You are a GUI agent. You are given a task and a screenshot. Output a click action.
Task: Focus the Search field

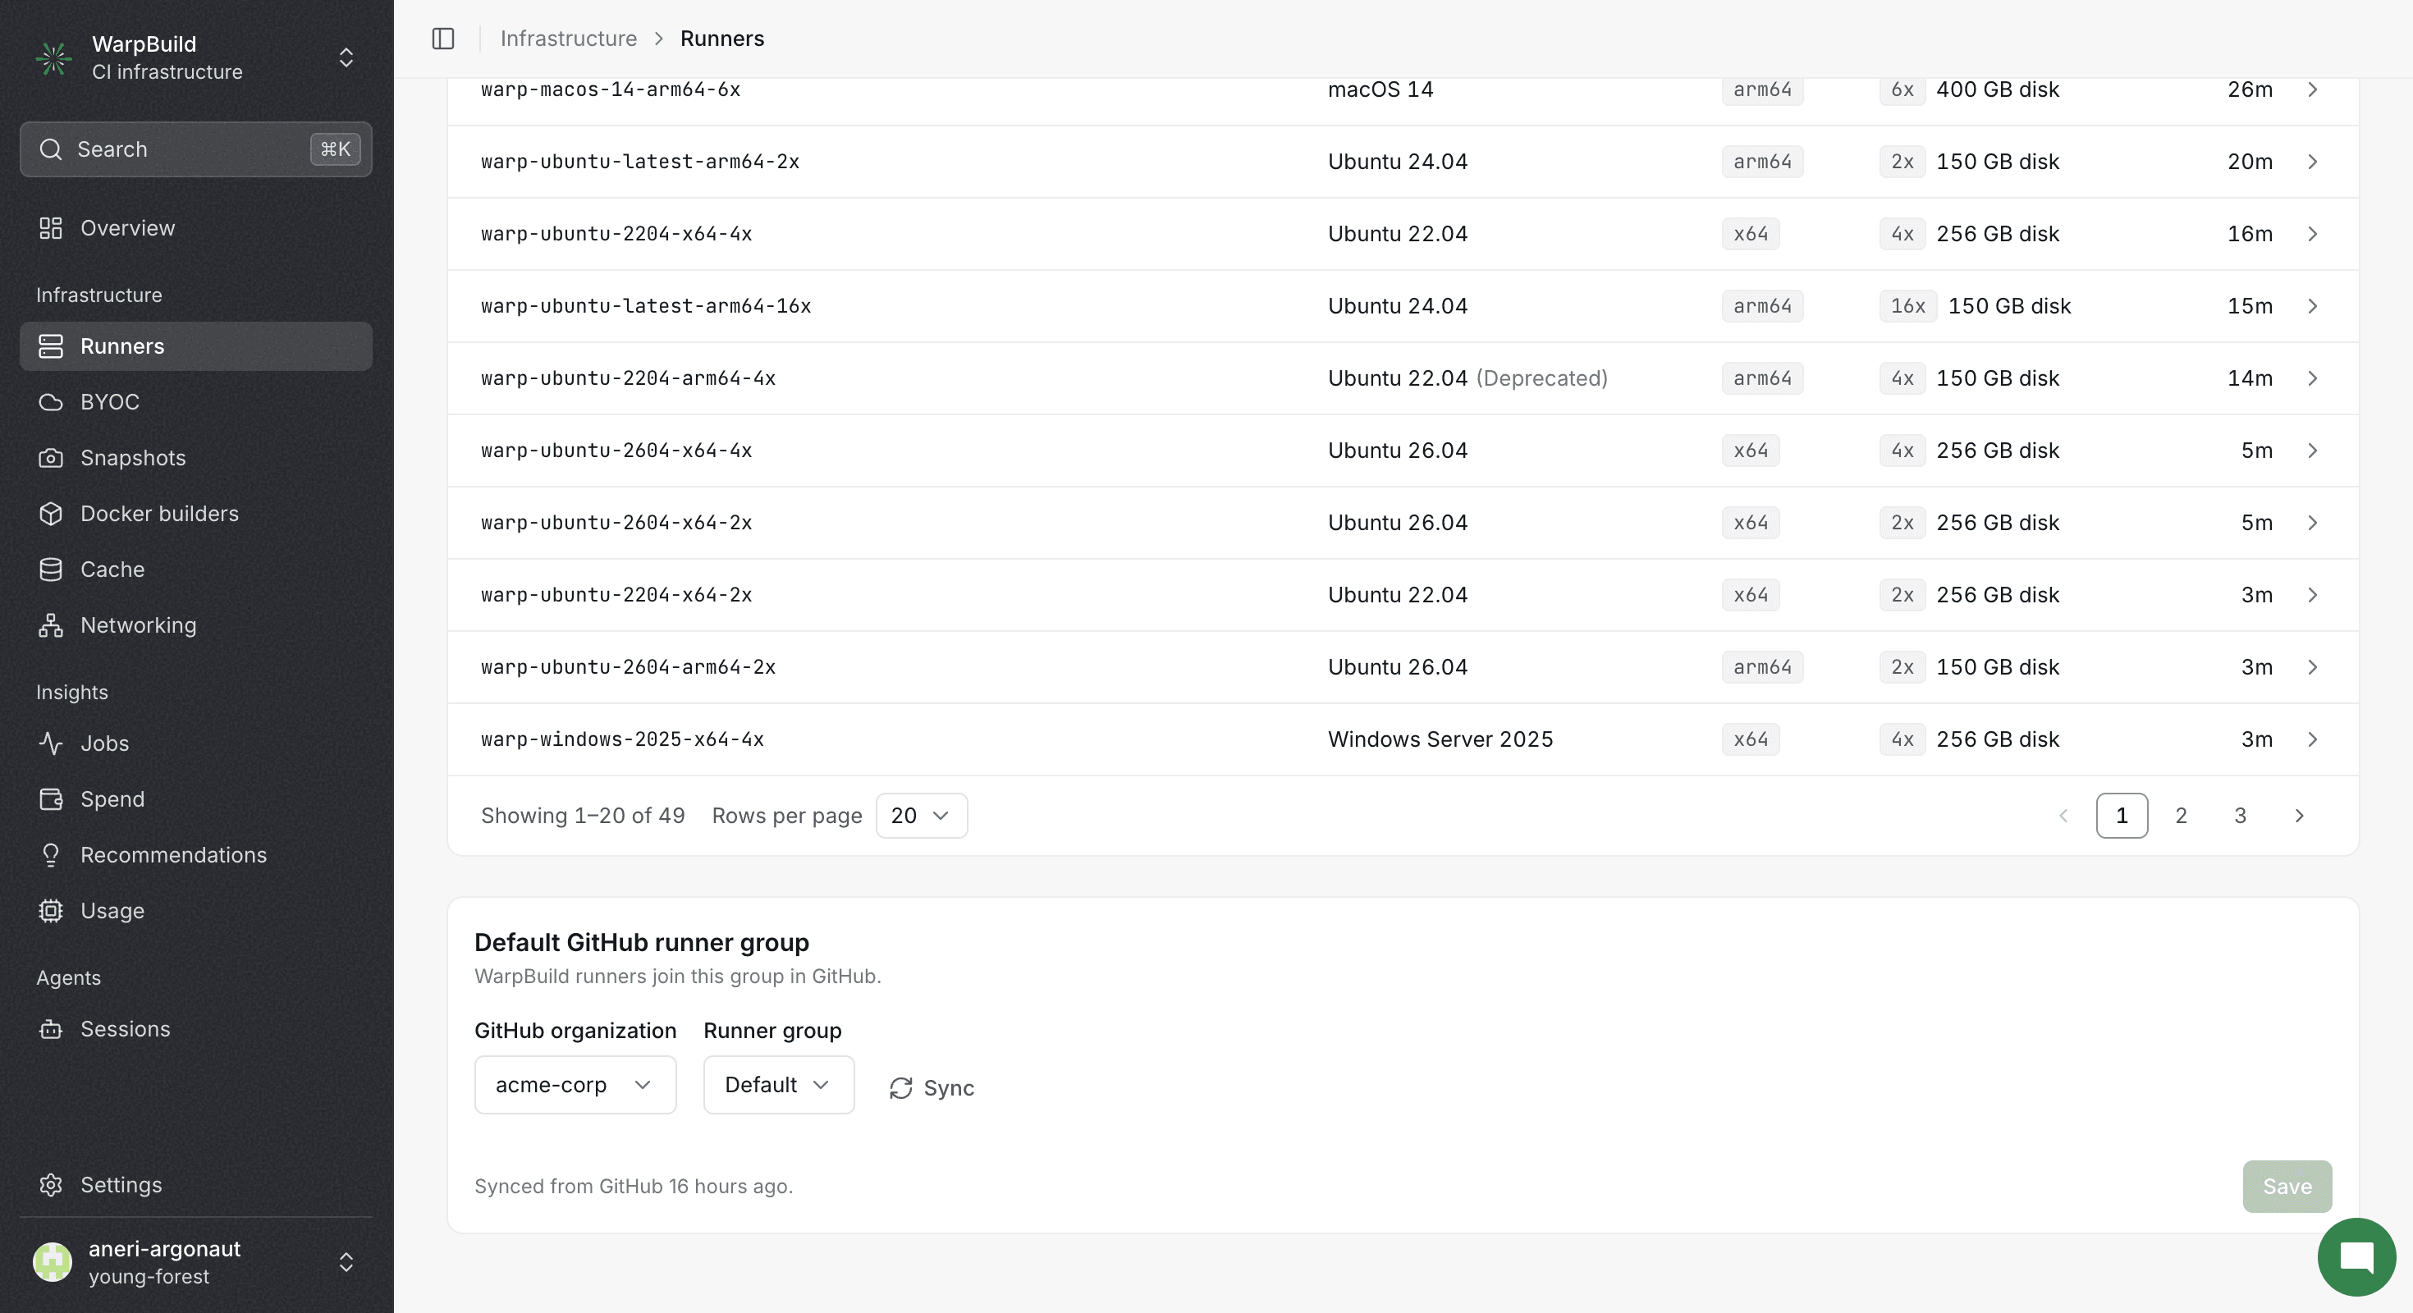pos(196,149)
